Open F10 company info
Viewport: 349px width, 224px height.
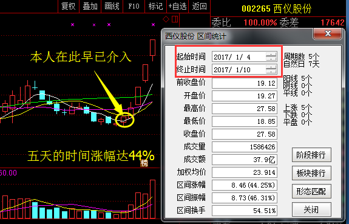(134, 6)
